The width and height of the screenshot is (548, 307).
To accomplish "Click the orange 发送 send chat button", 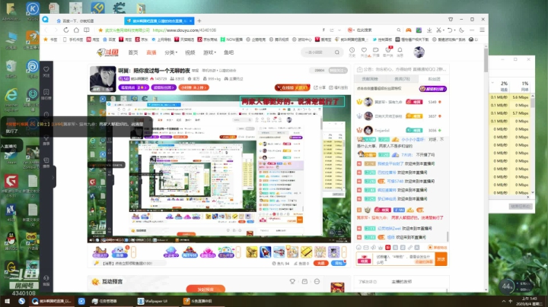I will [441, 259].
